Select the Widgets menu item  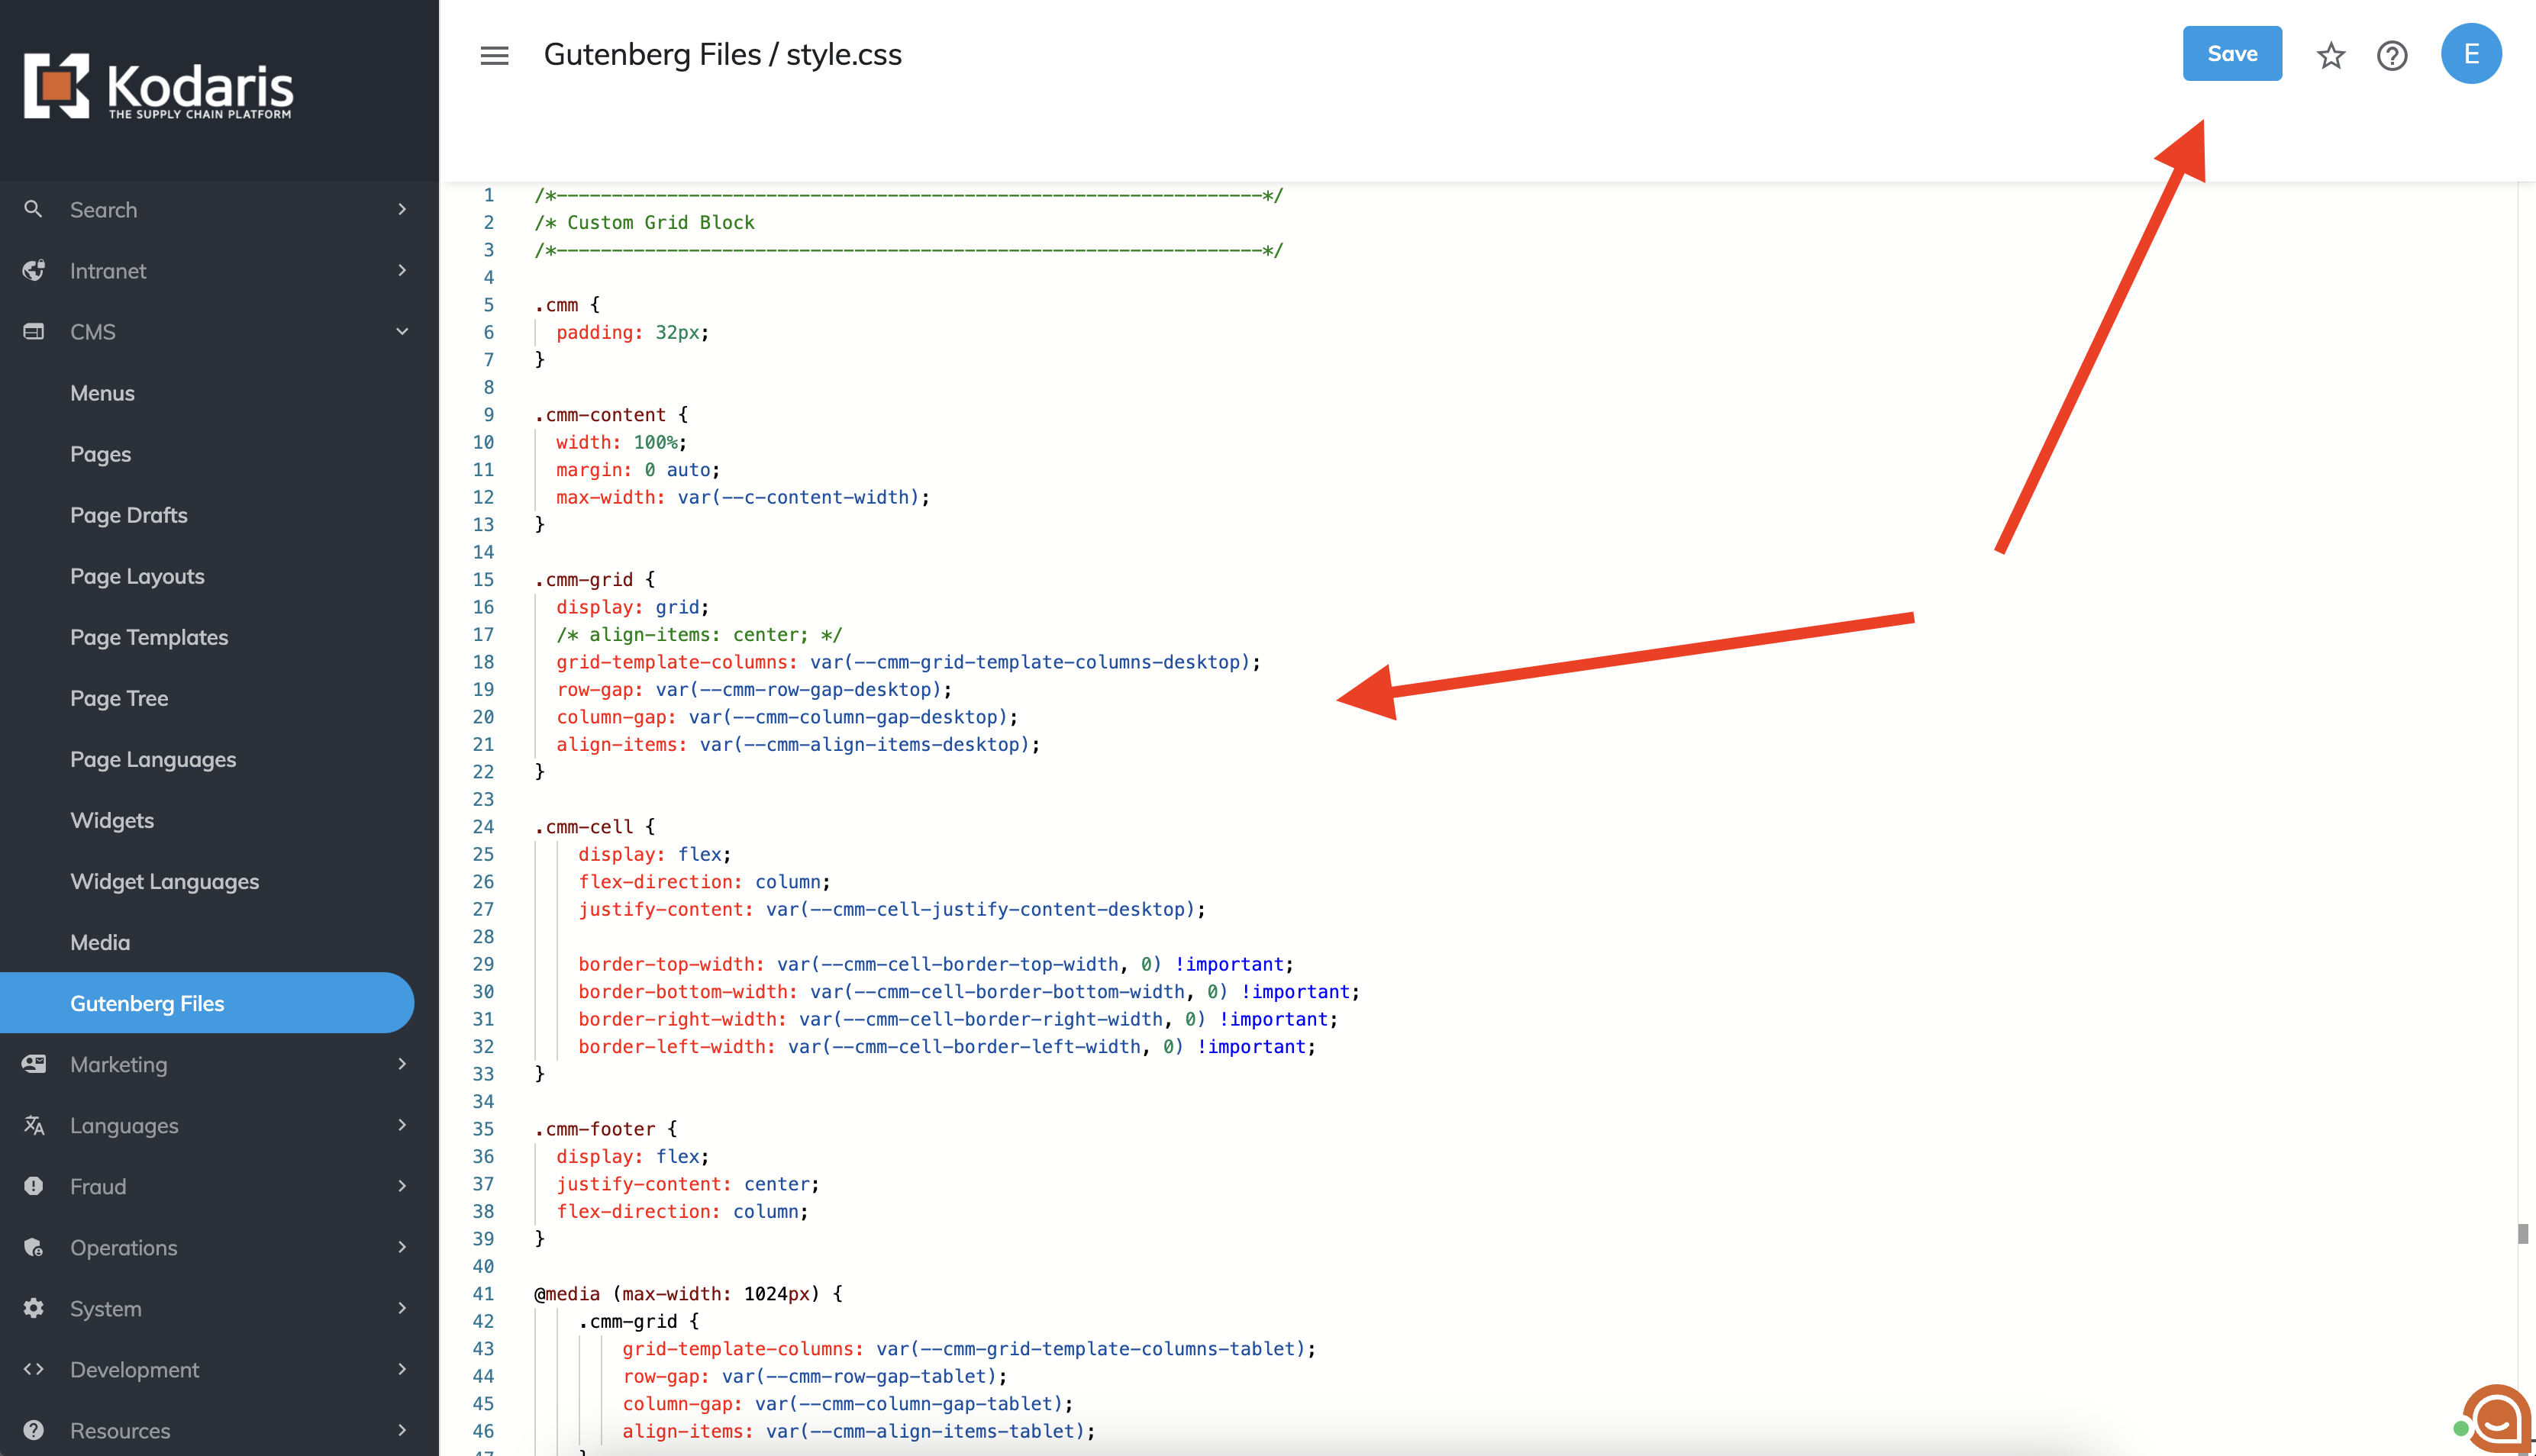click(112, 820)
